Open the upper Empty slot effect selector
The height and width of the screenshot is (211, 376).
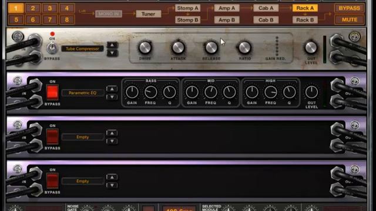click(x=82, y=137)
